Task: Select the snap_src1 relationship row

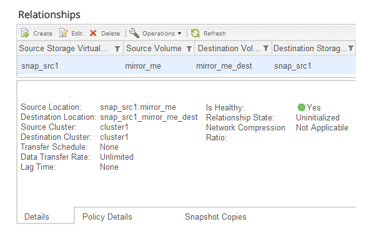Action: pyautogui.click(x=186, y=66)
